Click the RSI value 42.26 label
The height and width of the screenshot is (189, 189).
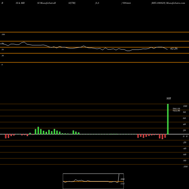(x=174, y=48)
